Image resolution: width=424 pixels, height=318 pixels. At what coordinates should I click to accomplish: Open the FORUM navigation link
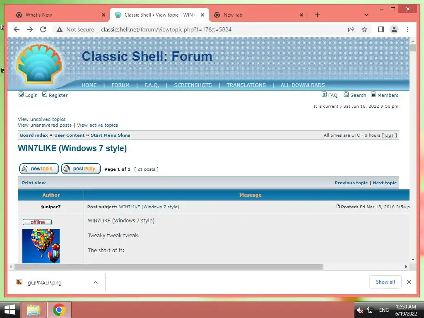pyautogui.click(x=120, y=85)
